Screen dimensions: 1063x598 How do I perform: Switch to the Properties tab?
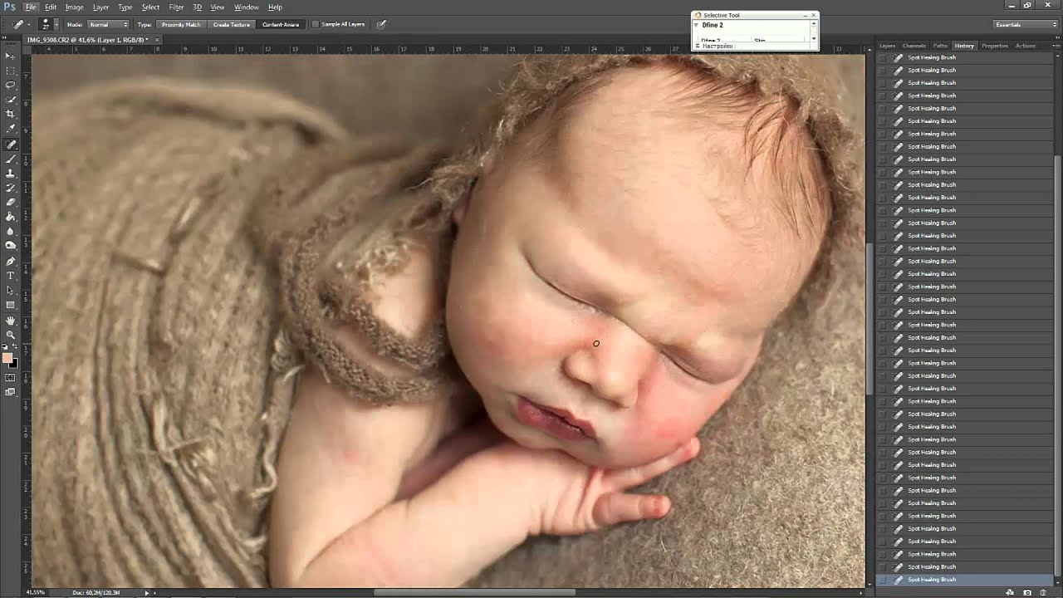[995, 46]
